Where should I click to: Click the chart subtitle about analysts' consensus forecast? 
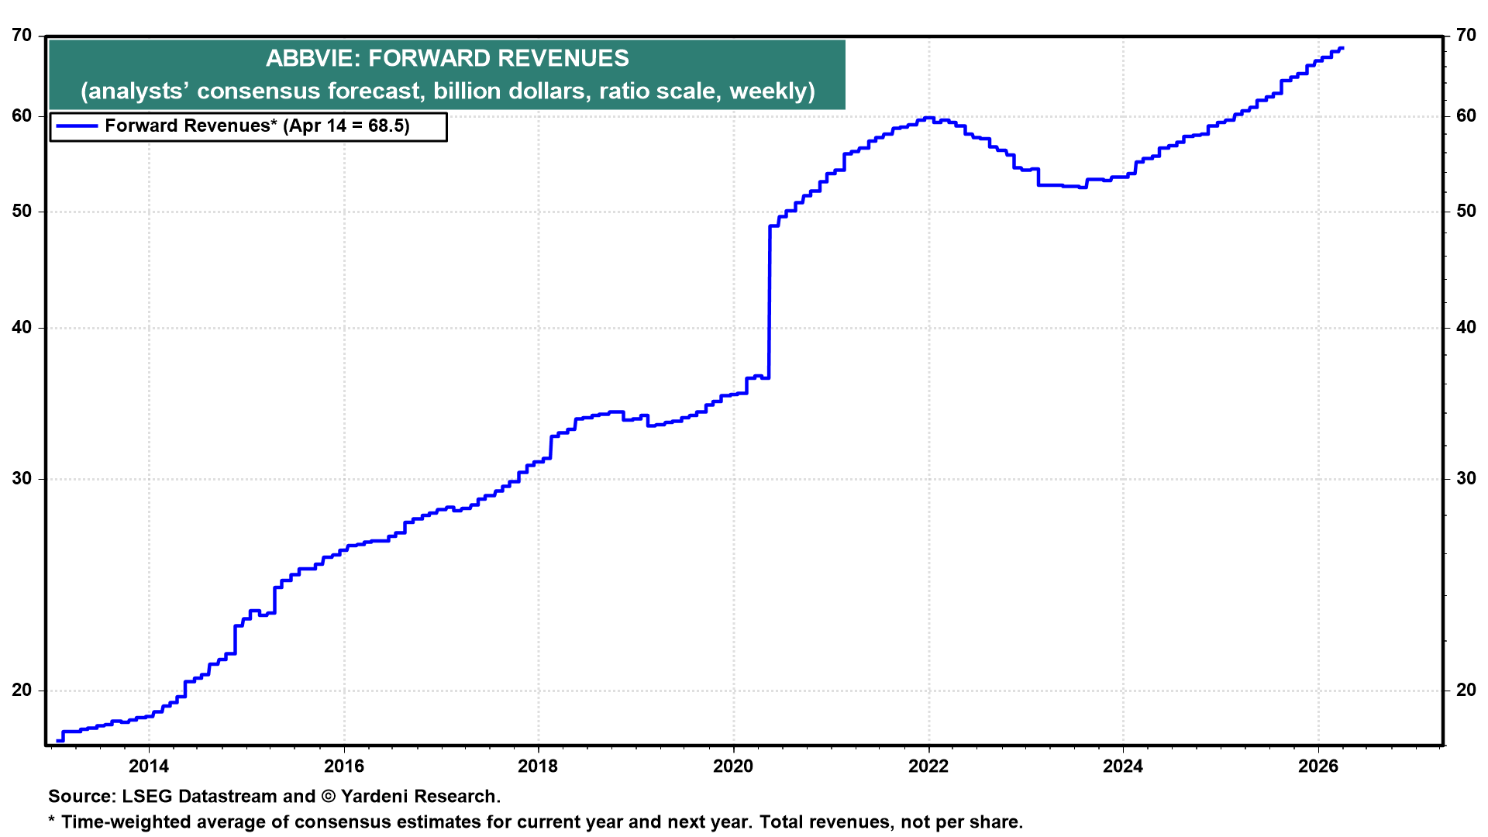(447, 91)
